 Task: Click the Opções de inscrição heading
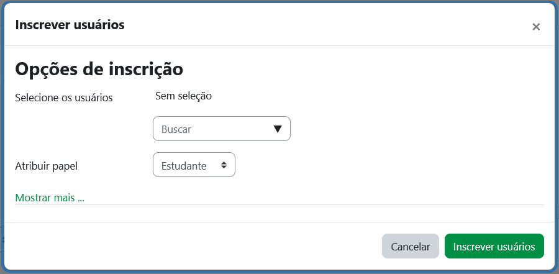99,69
